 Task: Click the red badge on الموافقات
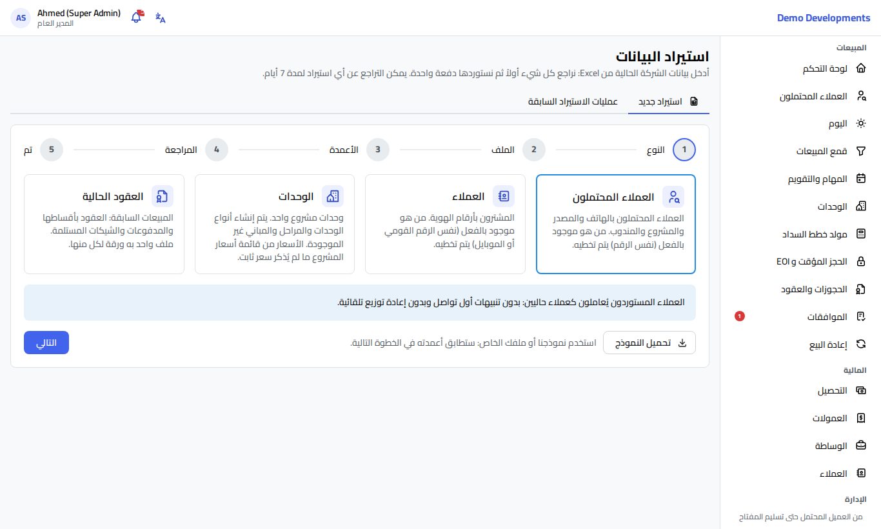[x=740, y=316]
